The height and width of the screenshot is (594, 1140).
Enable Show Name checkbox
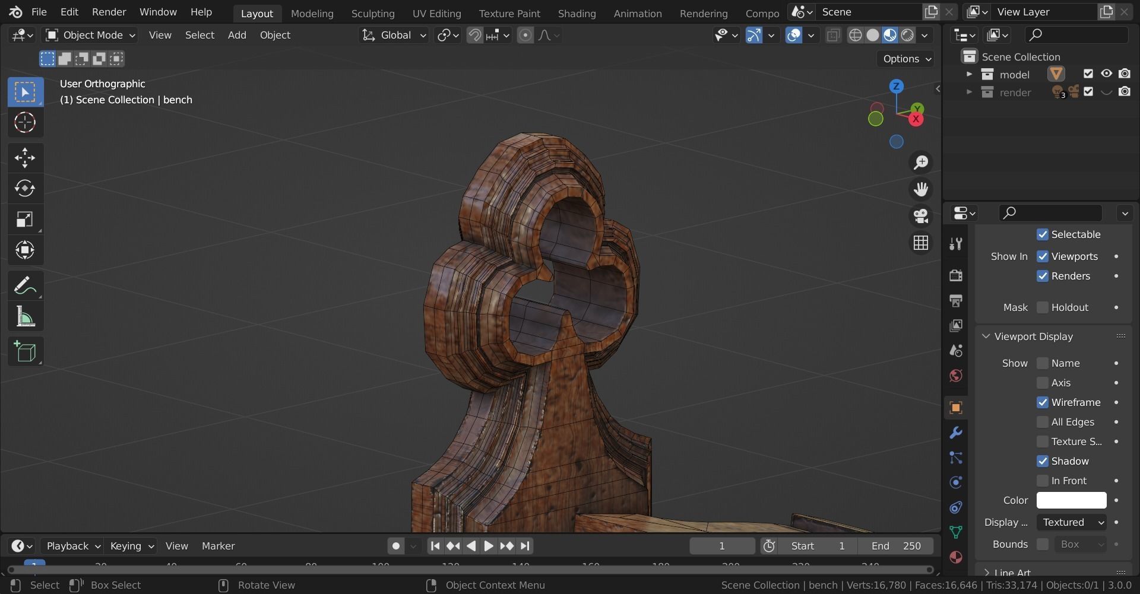pos(1043,363)
